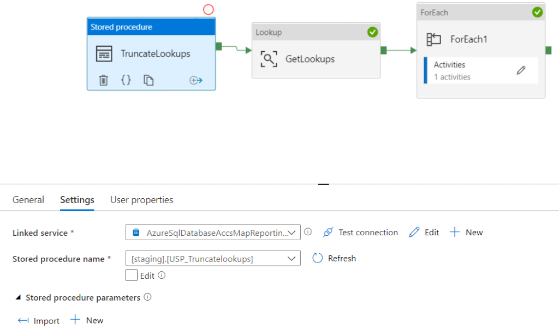Viewport: 559px width, 336px height.
Task: Switch to the General tab
Action: click(x=28, y=200)
